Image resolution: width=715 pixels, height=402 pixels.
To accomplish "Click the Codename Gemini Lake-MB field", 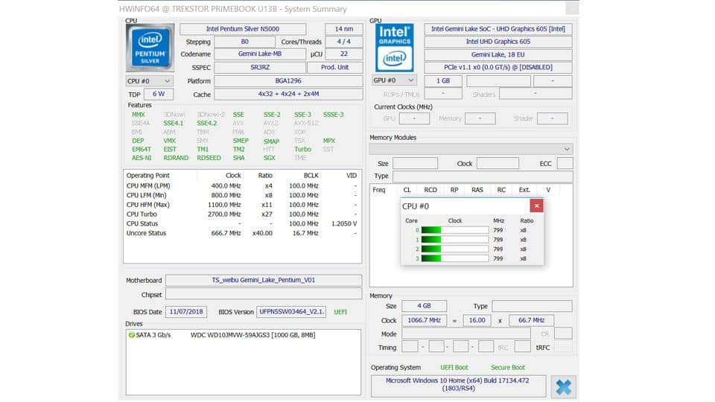I will (260, 54).
